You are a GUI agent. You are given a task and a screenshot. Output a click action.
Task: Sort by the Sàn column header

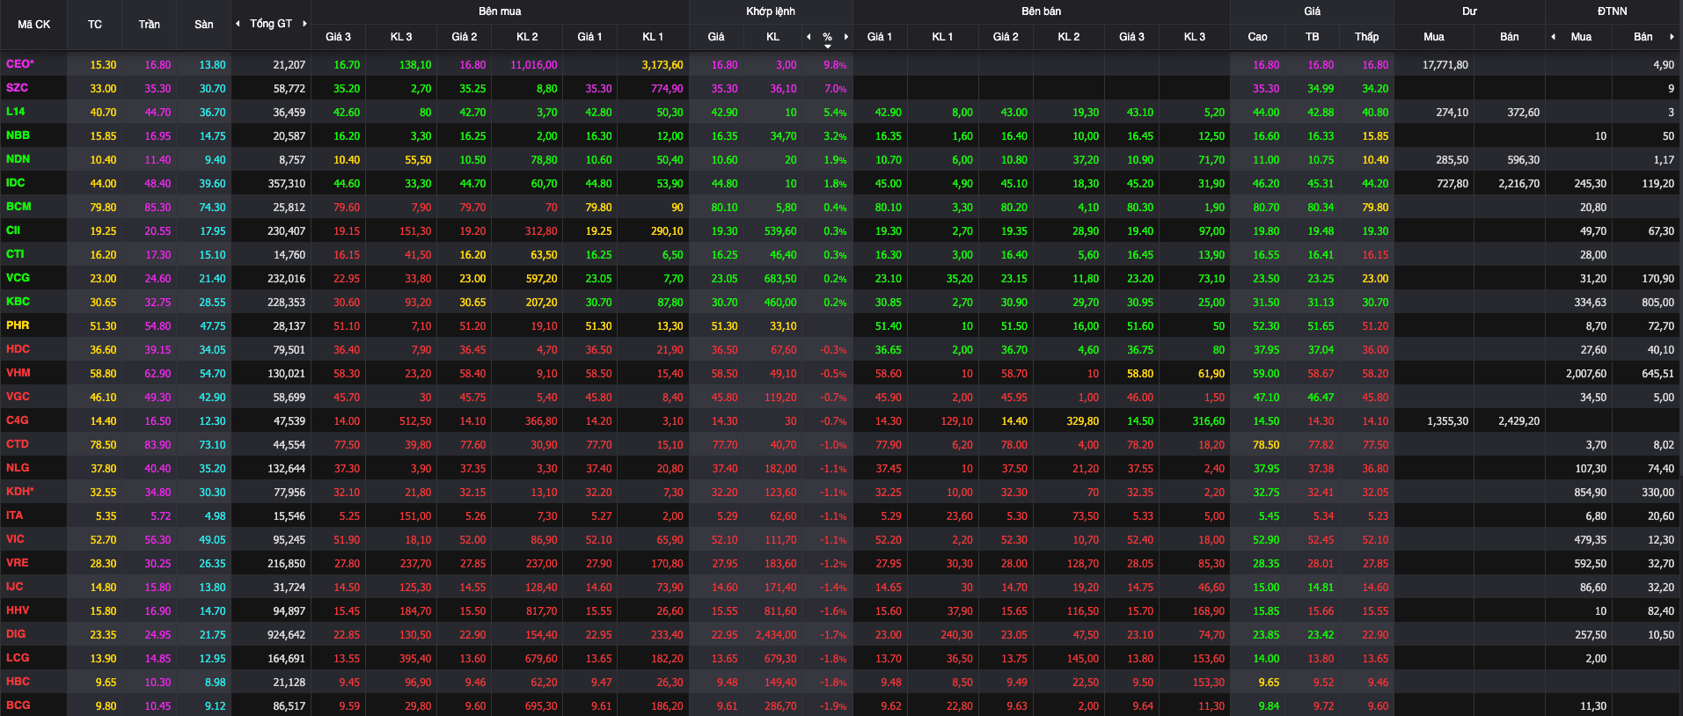coord(204,25)
